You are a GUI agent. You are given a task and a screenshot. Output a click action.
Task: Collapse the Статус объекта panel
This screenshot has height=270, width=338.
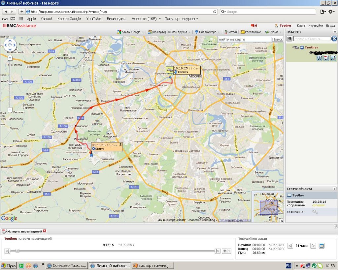[x=335, y=189]
